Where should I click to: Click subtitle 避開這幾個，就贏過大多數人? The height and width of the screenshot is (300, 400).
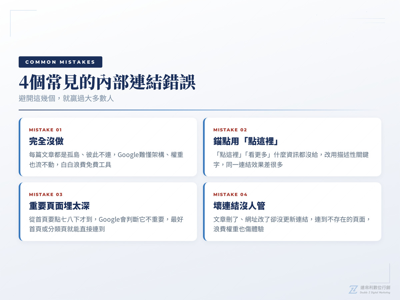(x=66, y=99)
